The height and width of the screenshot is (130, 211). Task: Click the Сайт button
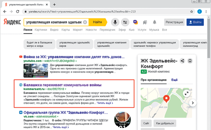[x=146, y=123]
